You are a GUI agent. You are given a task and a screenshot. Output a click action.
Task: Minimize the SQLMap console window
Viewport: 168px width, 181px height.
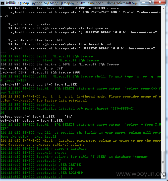click(144, 2)
